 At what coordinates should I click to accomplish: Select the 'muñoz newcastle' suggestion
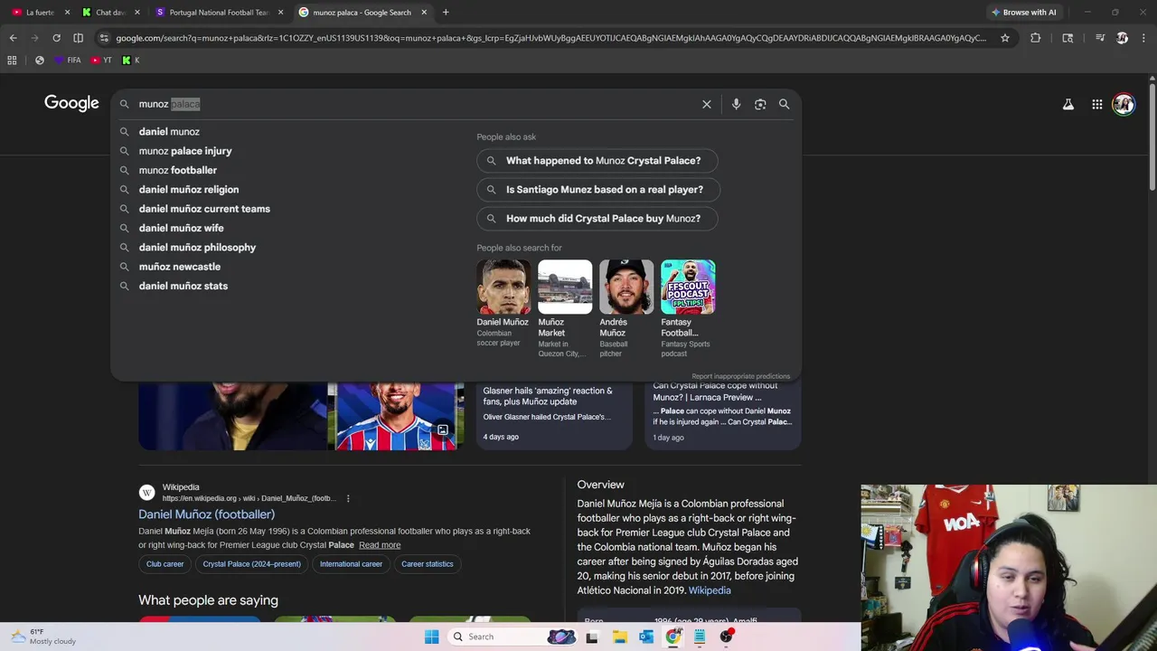click(x=180, y=267)
